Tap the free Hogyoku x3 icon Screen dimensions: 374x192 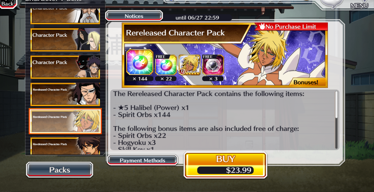(213, 65)
